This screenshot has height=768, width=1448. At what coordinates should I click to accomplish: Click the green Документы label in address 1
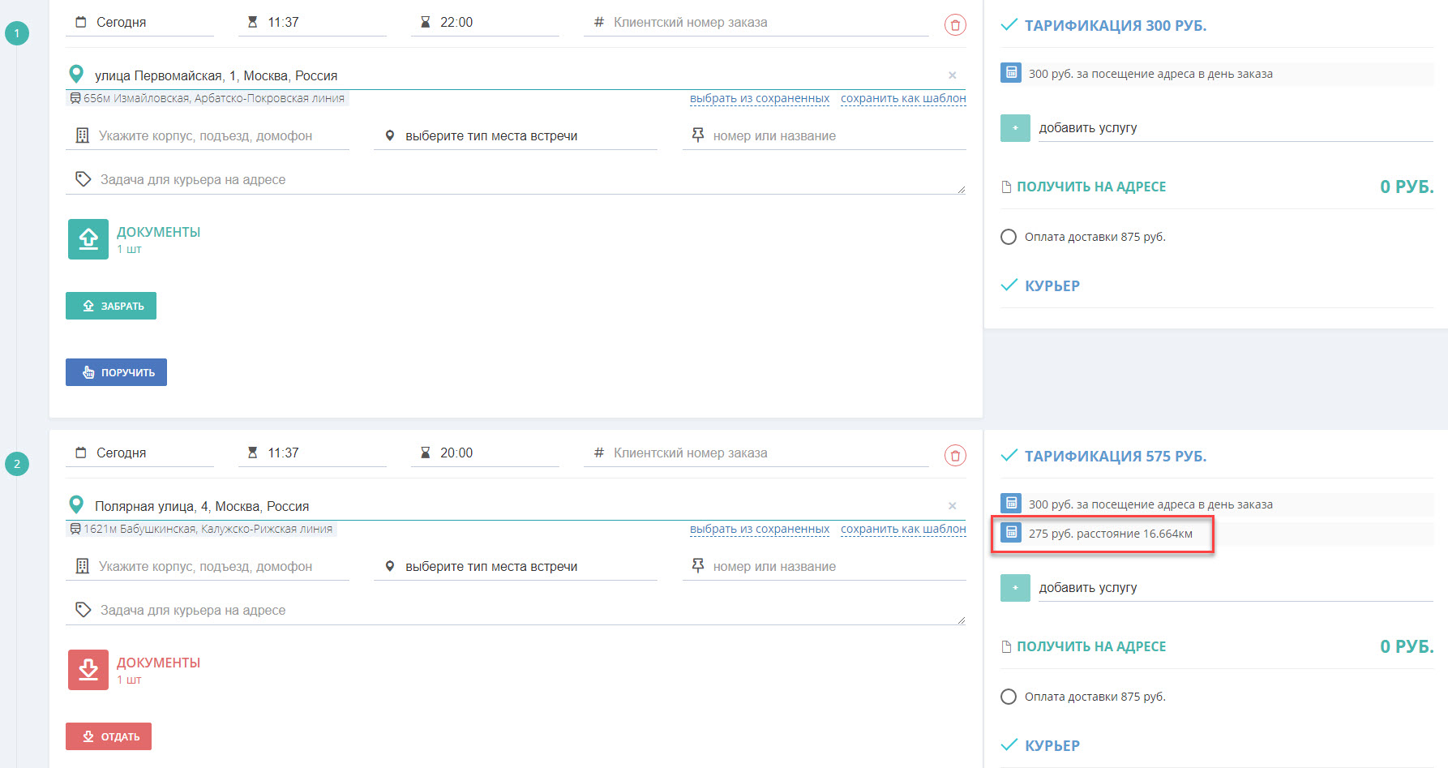coord(158,232)
